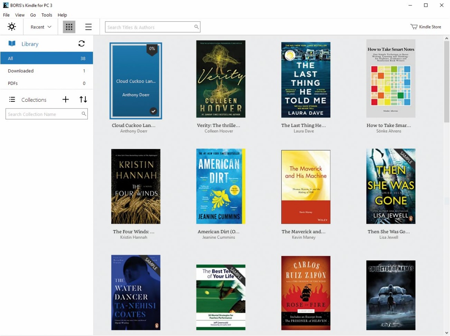
Task: Focus the Search Titles & Authors field
Action: point(153,27)
